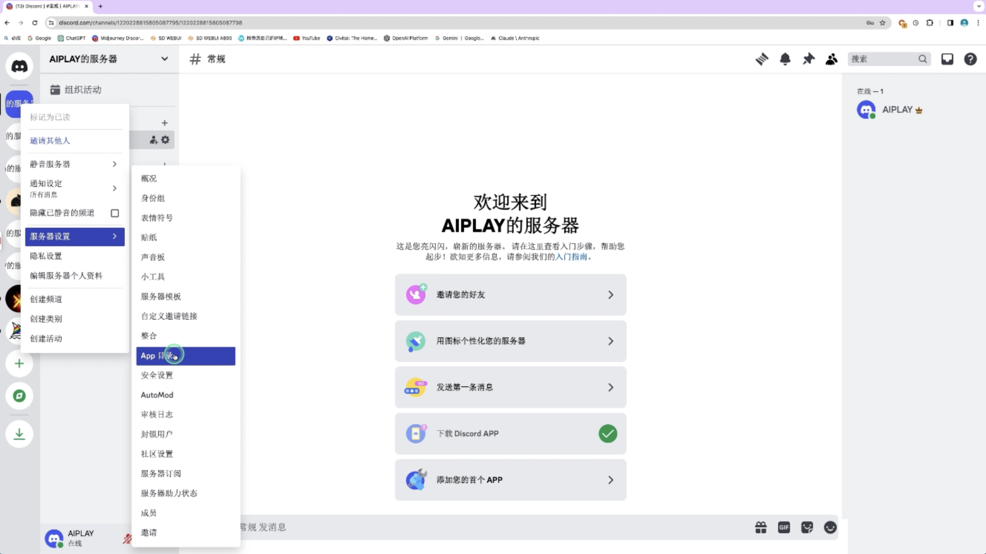
Task: Open a new browser tab
Action: point(100,6)
